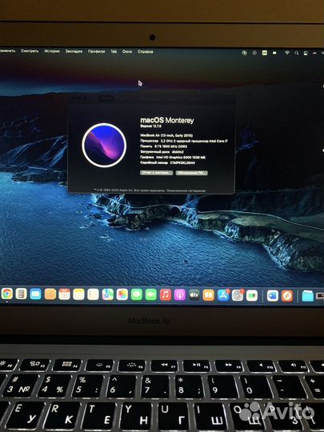The image size is (324, 432).
Task: Click the "Загрузочный диск" startup disk line
Action: [162, 152]
